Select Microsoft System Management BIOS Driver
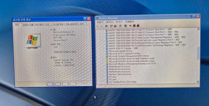This screenshot has height=106, width=209. click(129, 56)
